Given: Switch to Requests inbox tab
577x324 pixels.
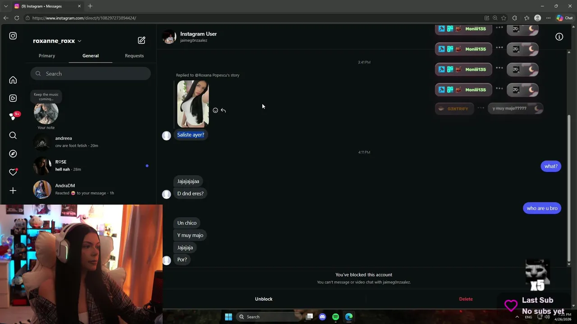Looking at the screenshot, I should pos(134,56).
